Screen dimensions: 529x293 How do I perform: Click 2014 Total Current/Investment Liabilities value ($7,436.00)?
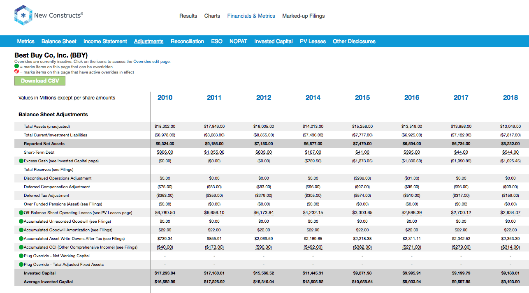[x=313, y=135]
